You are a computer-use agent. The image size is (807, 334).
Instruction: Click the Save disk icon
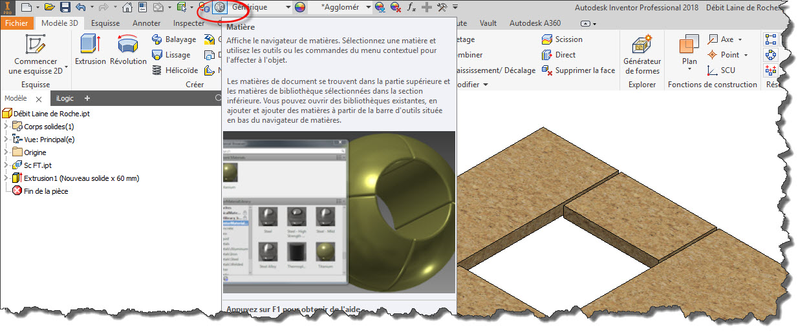(x=65, y=8)
